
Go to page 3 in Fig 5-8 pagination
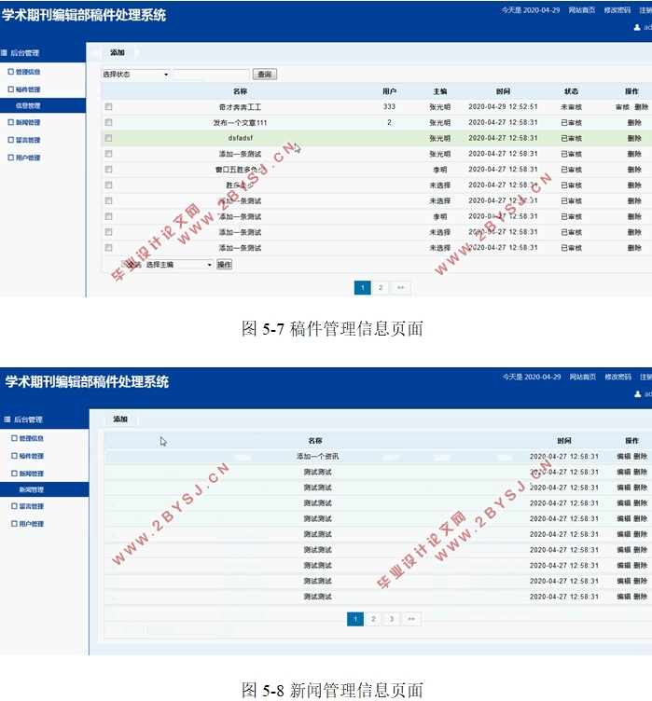[x=391, y=619]
